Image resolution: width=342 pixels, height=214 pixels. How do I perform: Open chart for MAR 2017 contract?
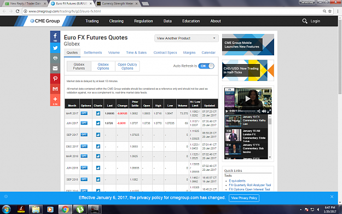[98, 113]
